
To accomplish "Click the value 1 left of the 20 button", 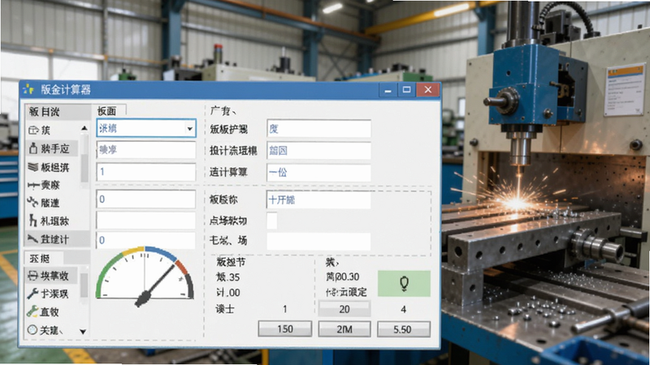I will coord(285,309).
